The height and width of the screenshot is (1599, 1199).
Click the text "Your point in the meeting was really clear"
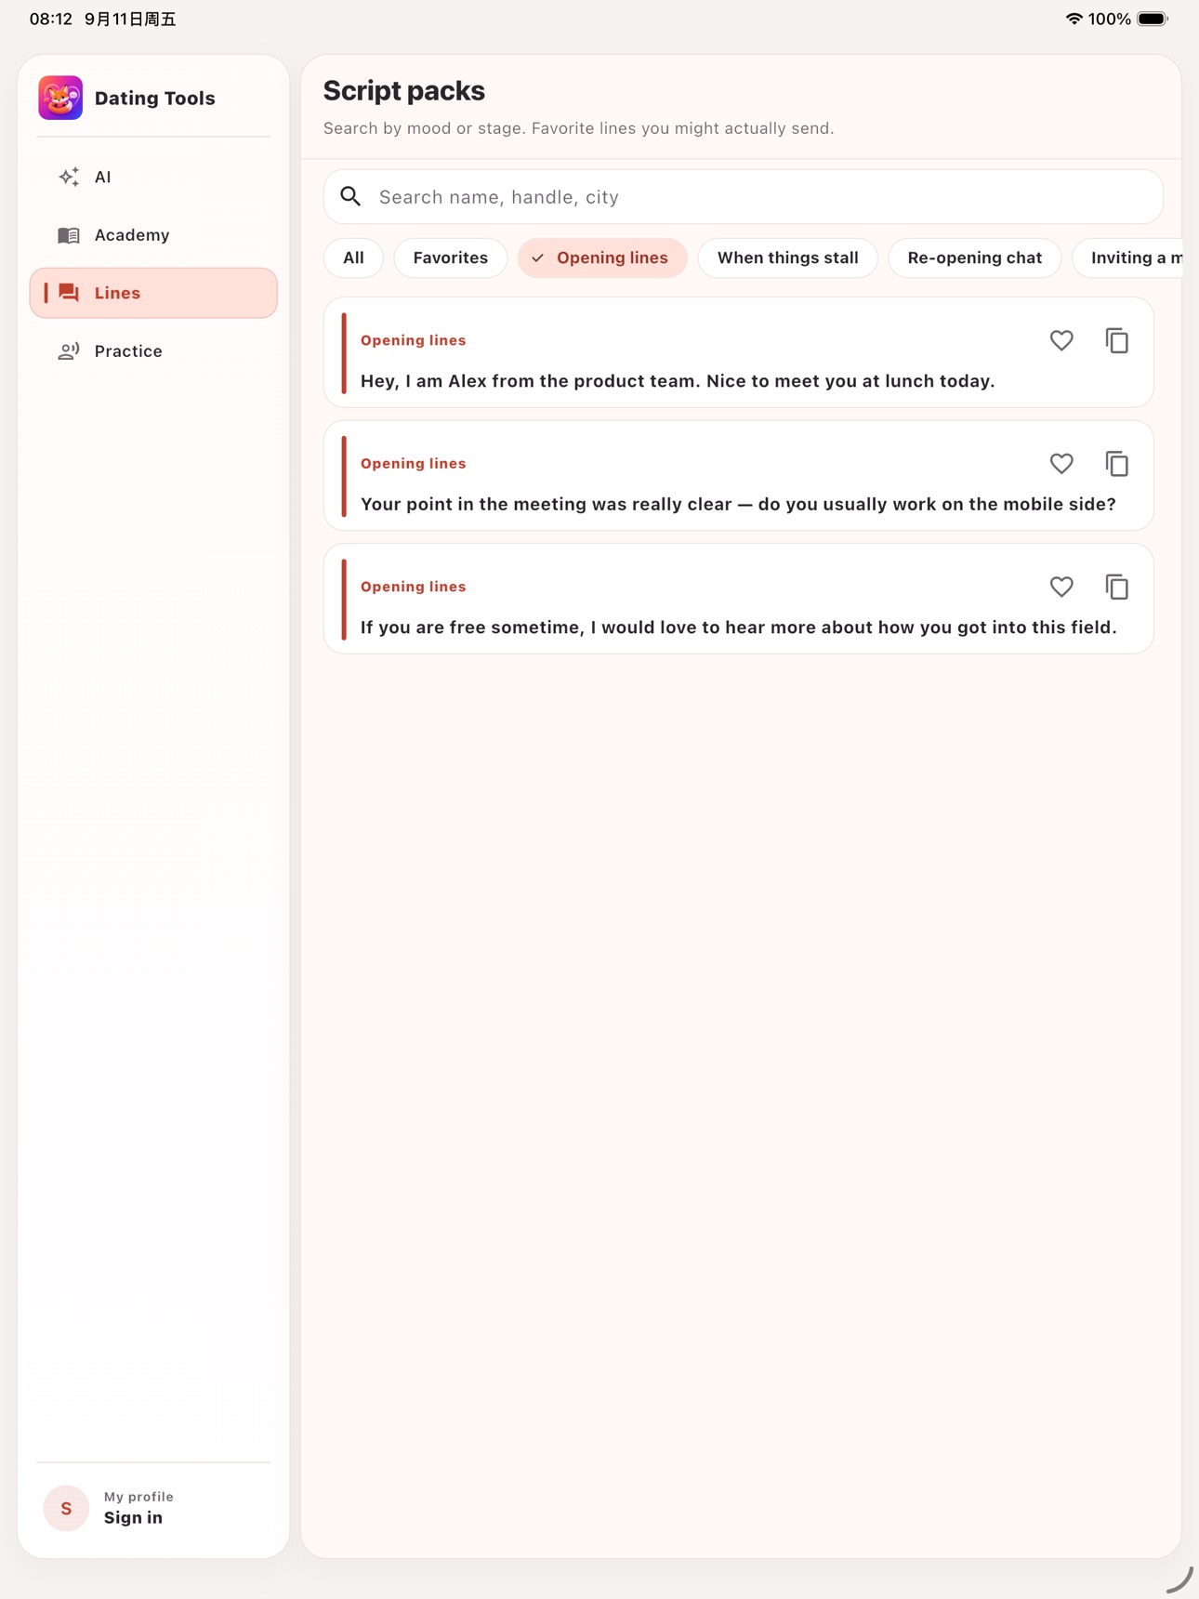[547, 504]
